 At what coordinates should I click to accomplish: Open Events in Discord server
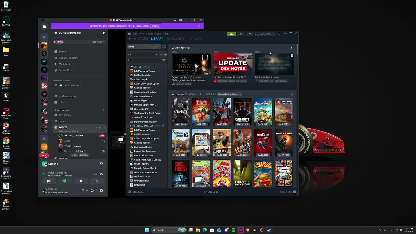(63, 52)
